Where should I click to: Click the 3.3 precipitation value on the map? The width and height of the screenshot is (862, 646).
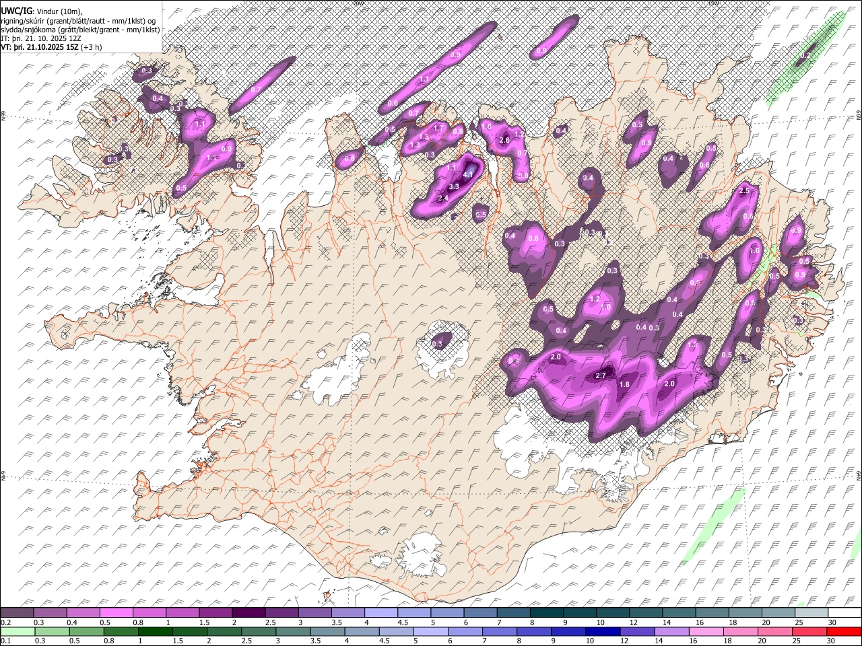point(454,186)
